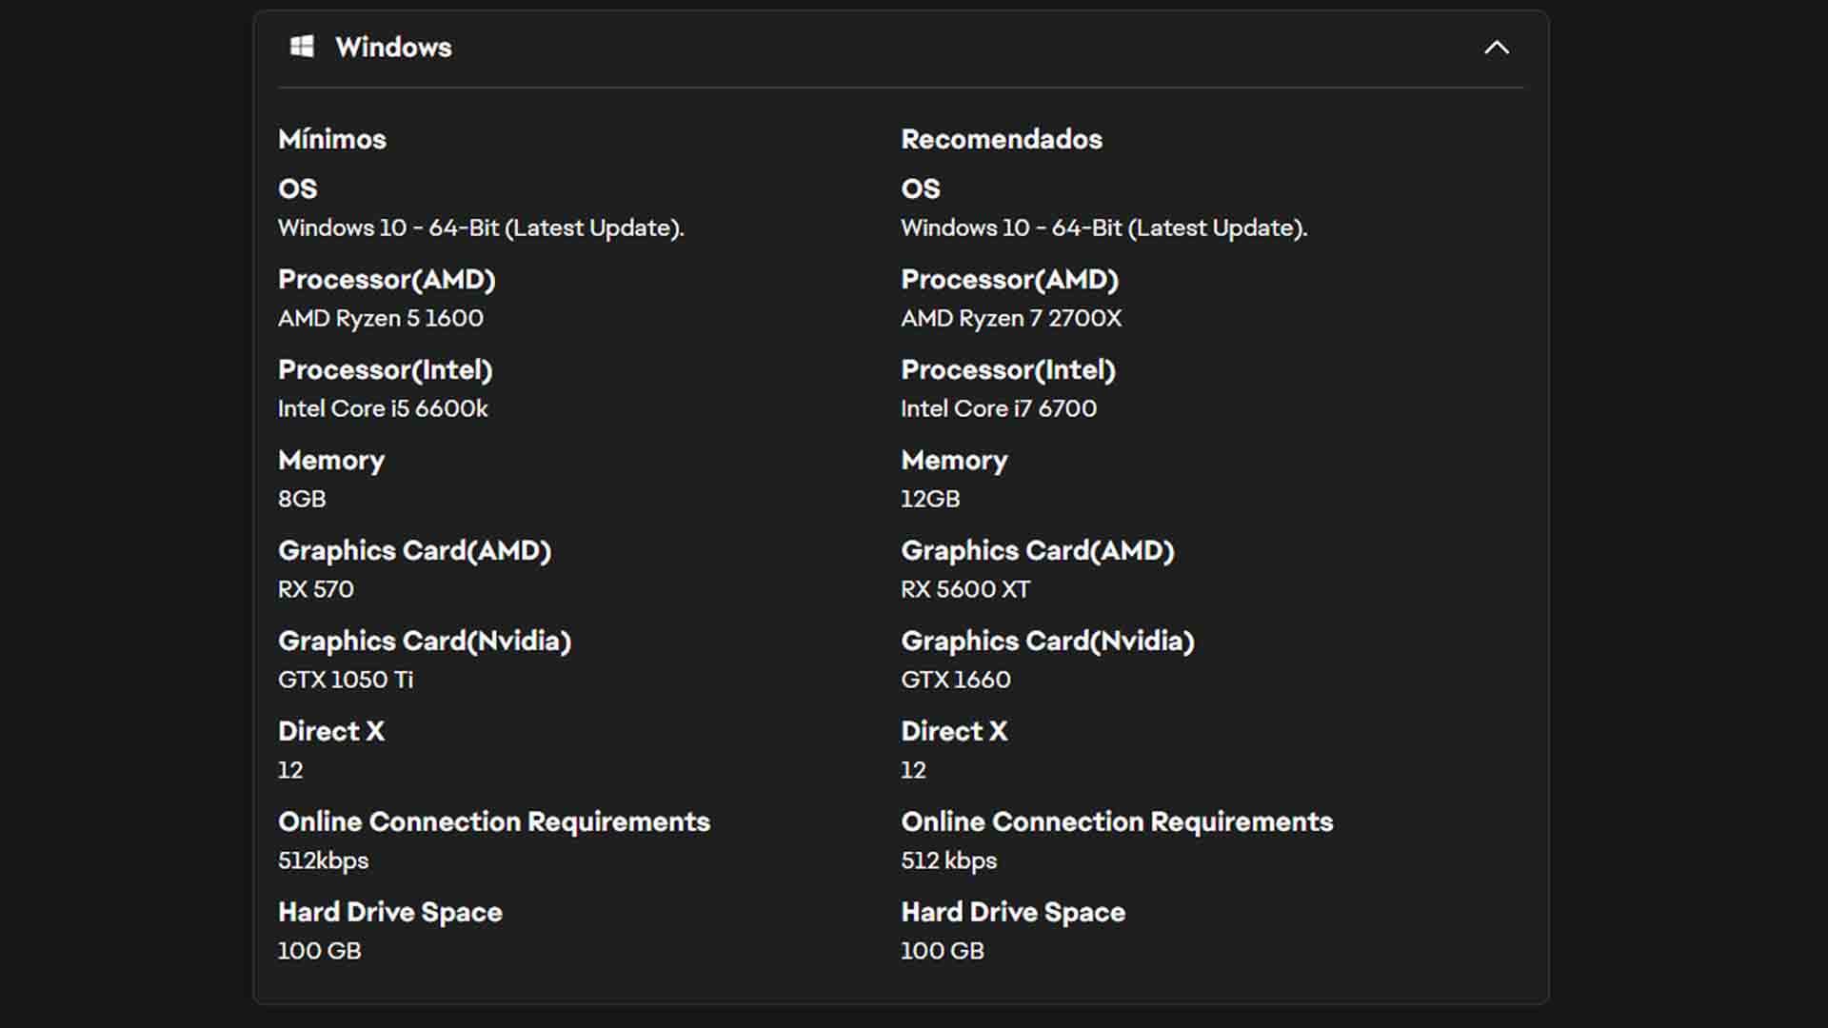Select minimum 100 GB drive space value
The image size is (1828, 1028).
(319, 951)
